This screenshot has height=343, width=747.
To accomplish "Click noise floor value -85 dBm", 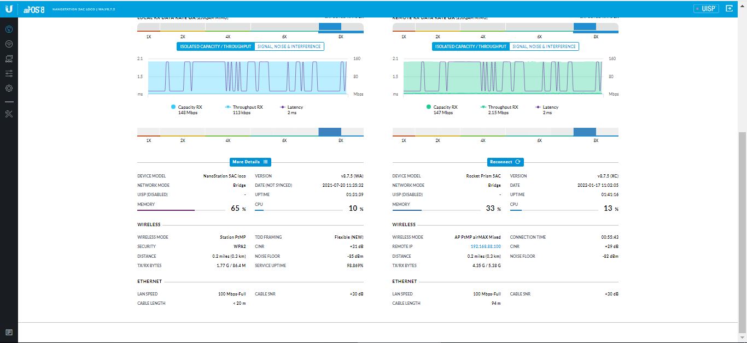I will [x=355, y=256].
